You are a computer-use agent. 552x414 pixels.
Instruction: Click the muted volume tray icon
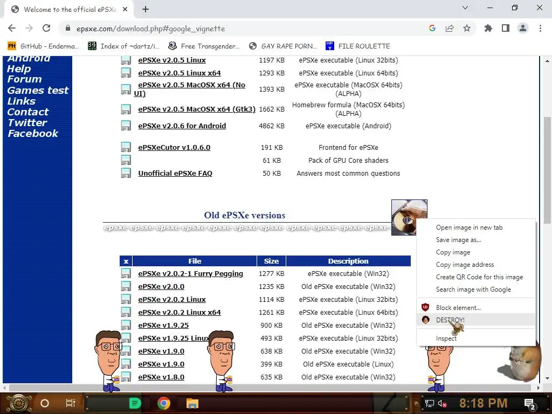coord(442,403)
